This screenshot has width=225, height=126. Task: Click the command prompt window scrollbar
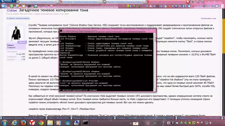click(x=154, y=62)
